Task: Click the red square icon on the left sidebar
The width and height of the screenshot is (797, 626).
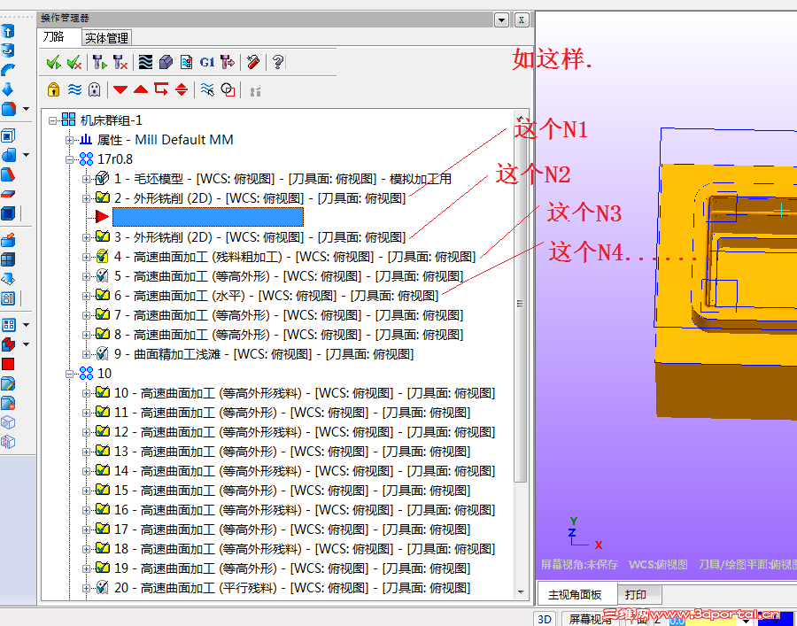Action: 8,364
